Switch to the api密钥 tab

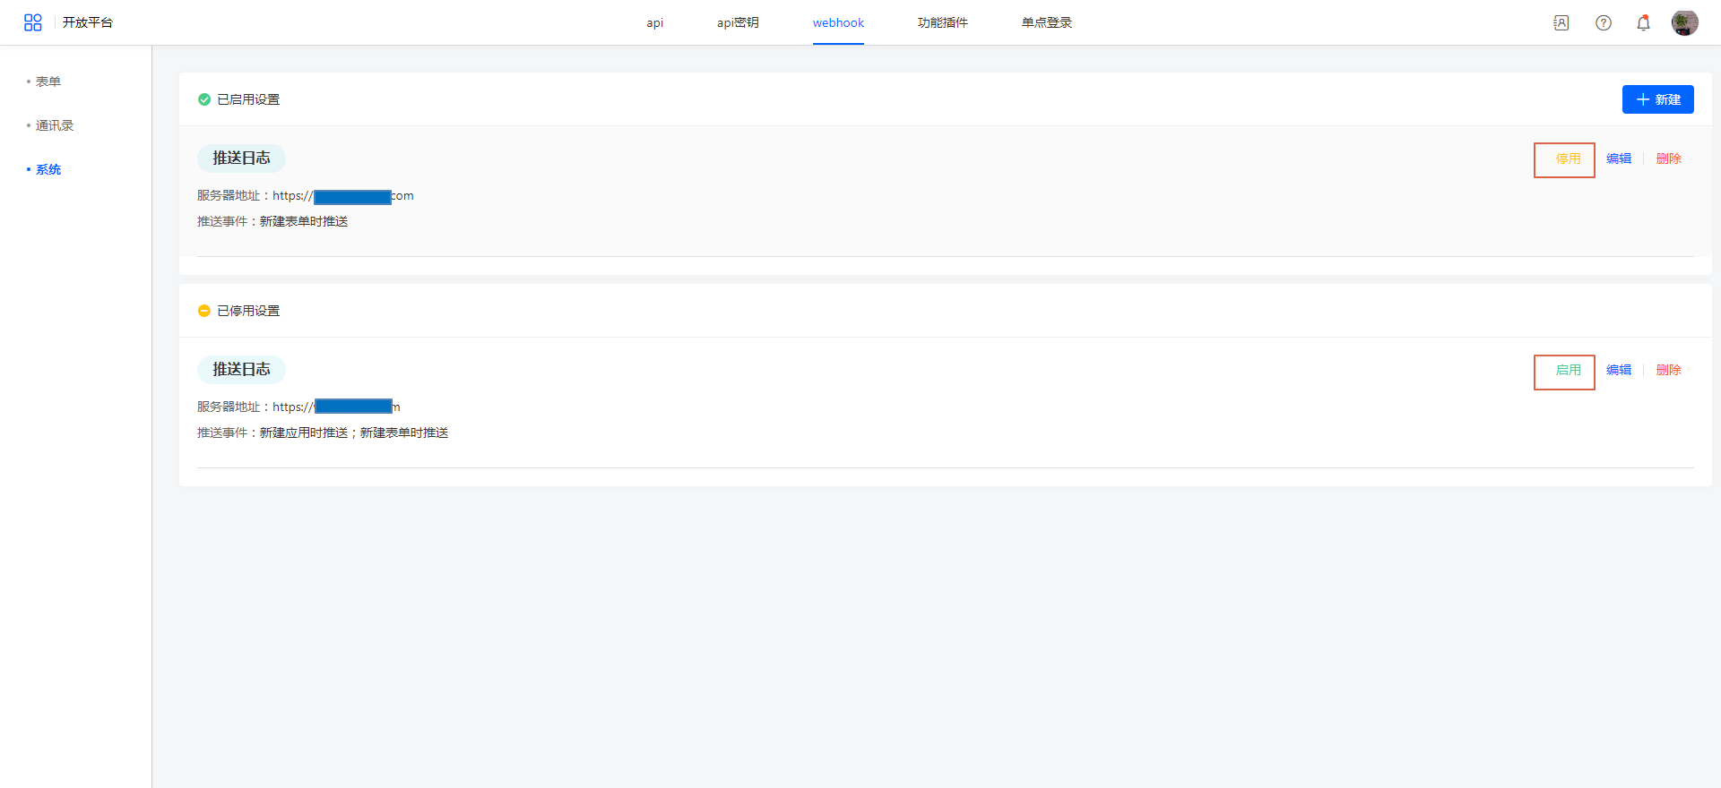pyautogui.click(x=738, y=23)
